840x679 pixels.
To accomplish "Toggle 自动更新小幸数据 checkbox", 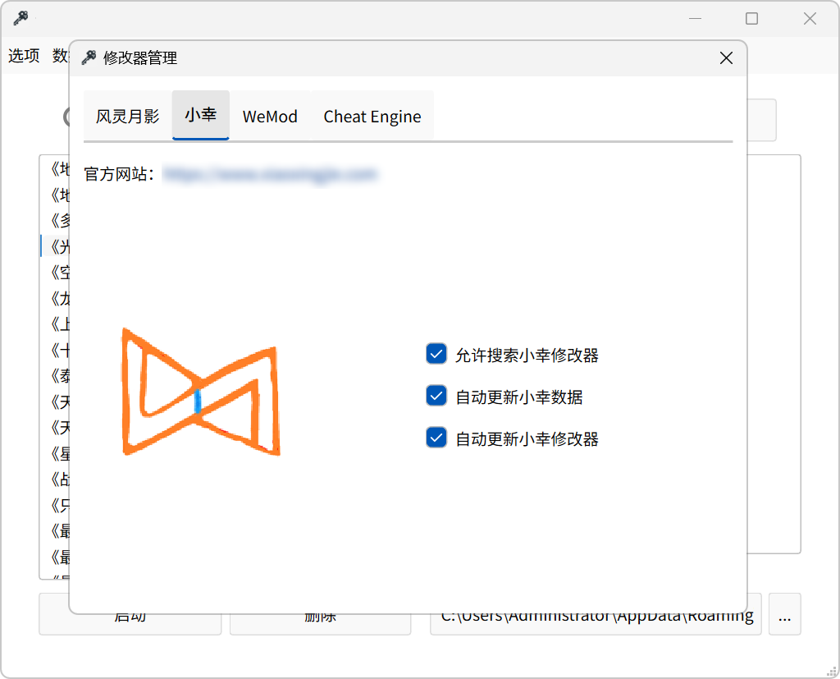I will point(436,396).
